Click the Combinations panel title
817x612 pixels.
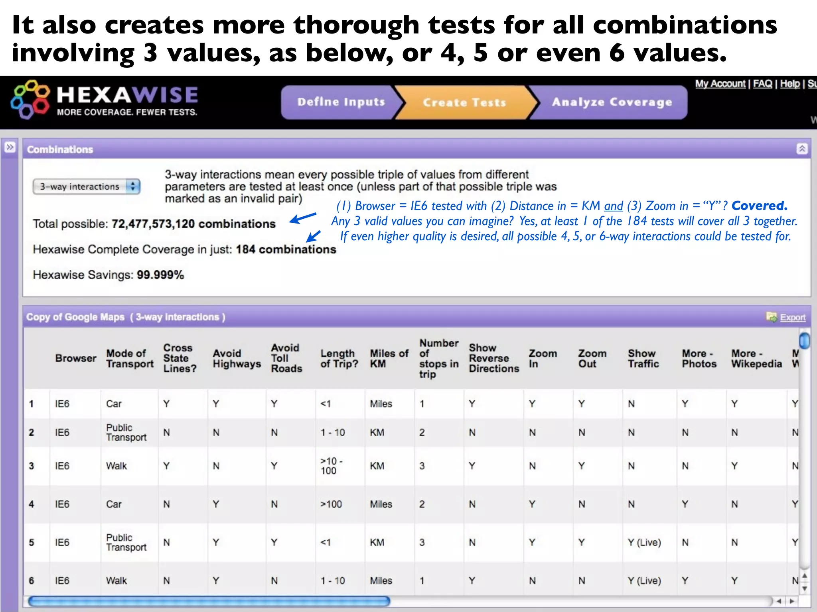tap(60, 149)
